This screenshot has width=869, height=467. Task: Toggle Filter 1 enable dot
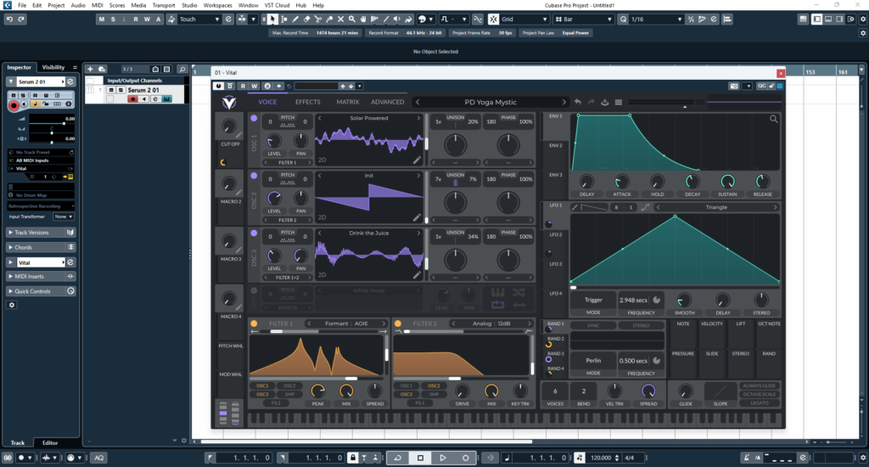click(x=254, y=324)
